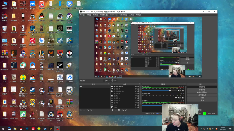
Task: Open the Steam desktop shortcut
Action: coord(32,91)
